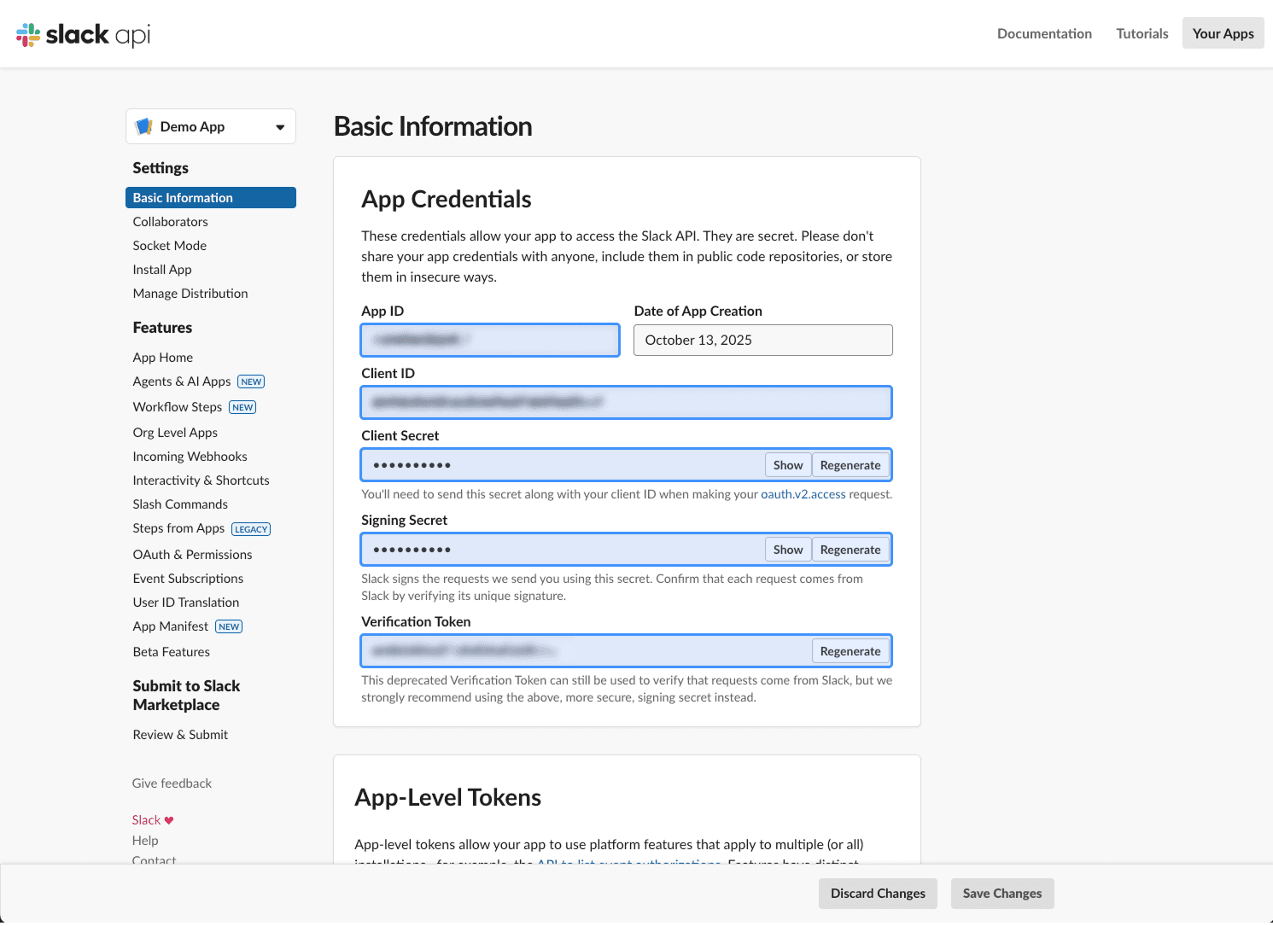Open User ID Translation
Image resolution: width=1273 pixels, height=926 pixels.
point(185,602)
